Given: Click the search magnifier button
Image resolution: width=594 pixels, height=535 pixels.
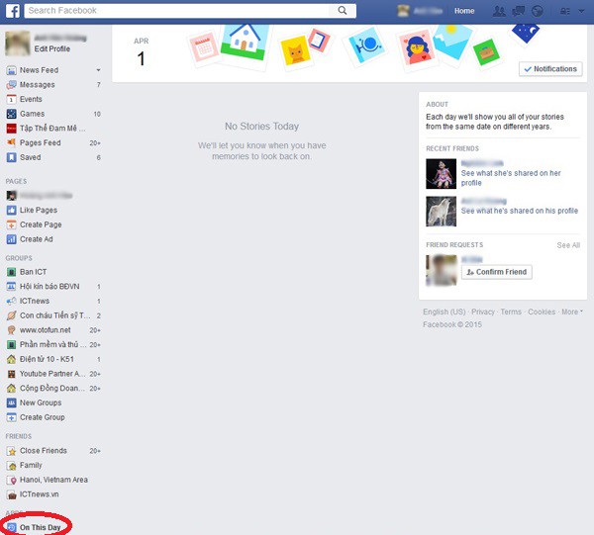Looking at the screenshot, I should (x=343, y=11).
